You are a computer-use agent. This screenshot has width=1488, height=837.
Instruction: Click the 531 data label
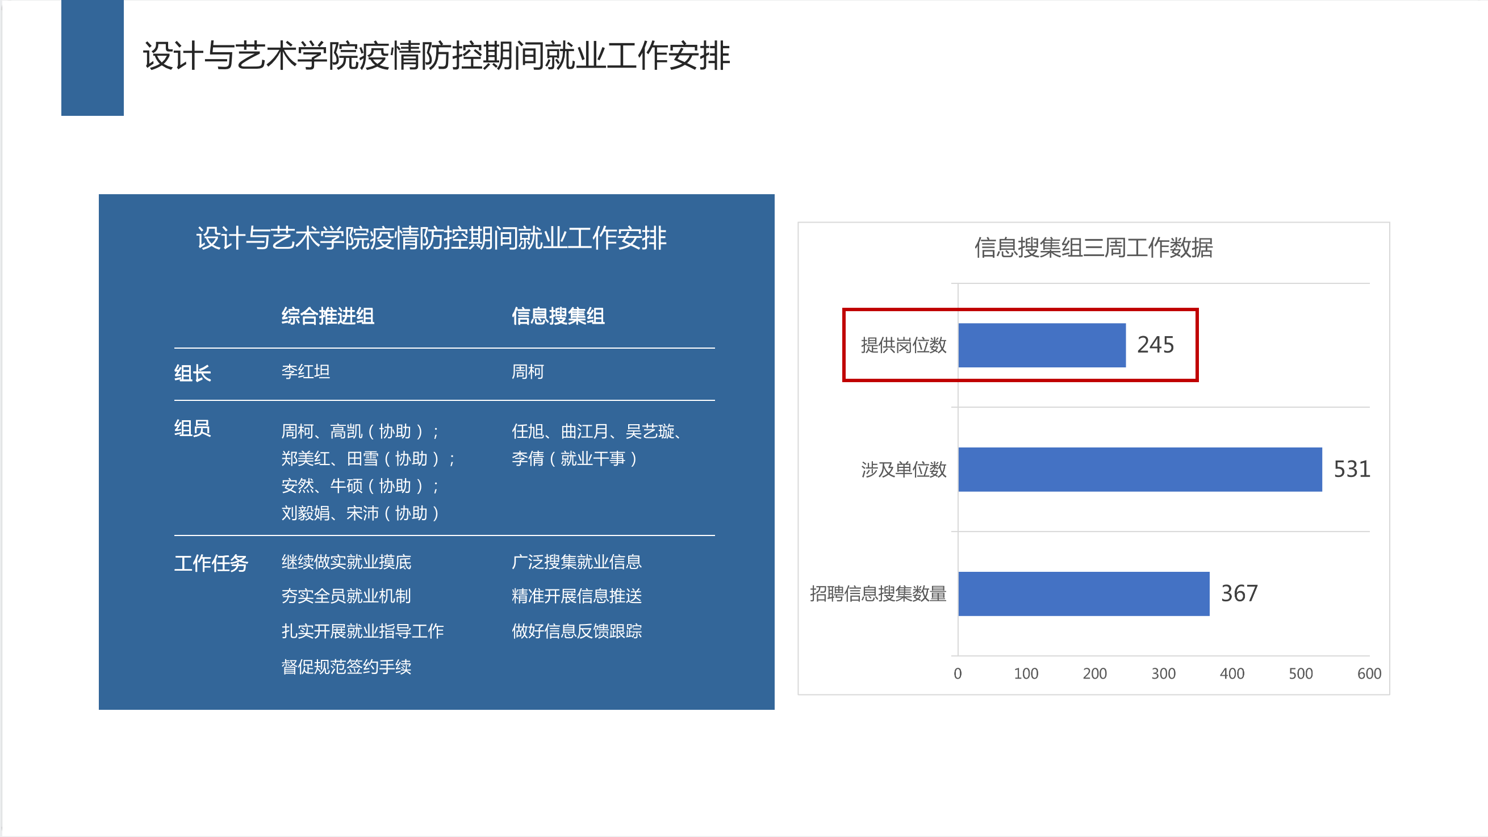[x=1351, y=469]
